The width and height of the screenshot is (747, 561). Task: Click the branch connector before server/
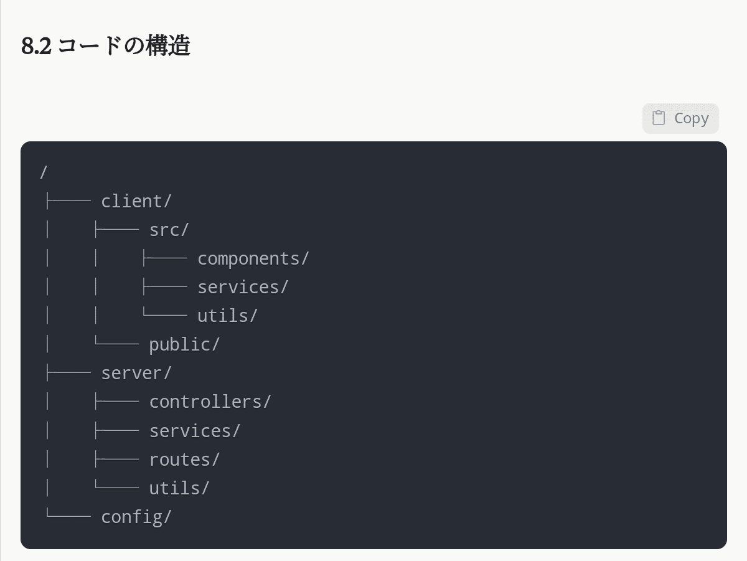tap(68, 373)
